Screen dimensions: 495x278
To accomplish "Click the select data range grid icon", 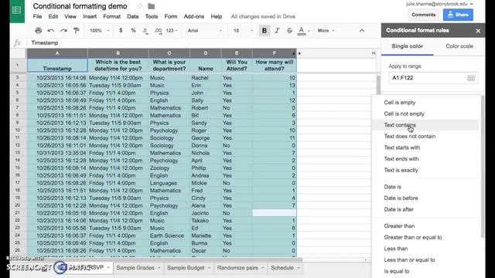I will 471,78.
